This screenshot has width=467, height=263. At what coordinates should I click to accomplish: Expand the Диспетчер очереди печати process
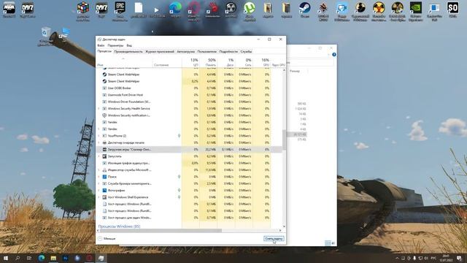[99, 142]
